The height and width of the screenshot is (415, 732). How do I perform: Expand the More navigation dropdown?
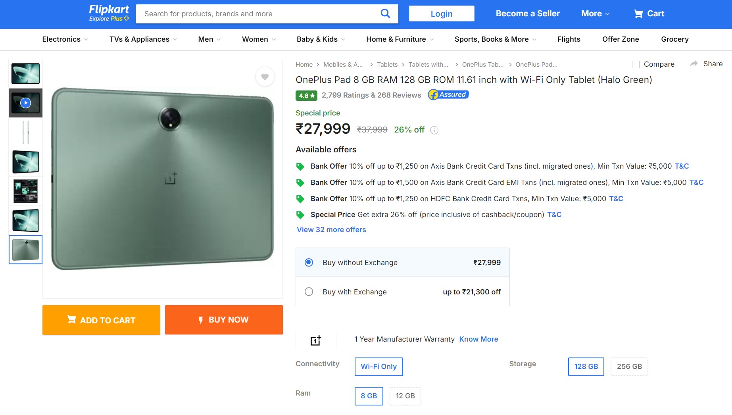point(595,13)
